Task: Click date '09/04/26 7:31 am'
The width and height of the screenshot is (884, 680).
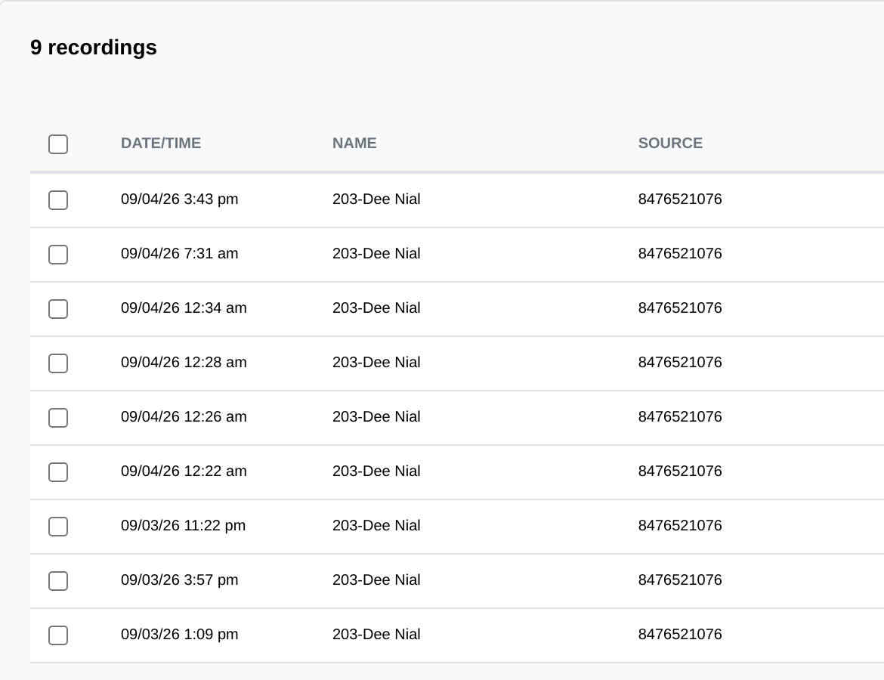Action: click(179, 254)
